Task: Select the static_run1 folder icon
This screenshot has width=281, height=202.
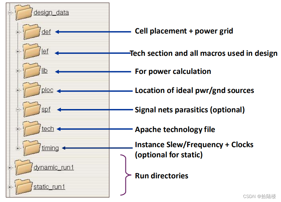Action: click(x=23, y=186)
